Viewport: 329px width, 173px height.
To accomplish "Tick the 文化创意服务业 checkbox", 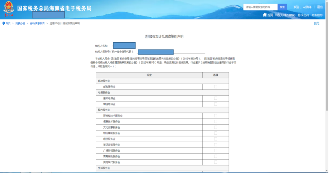I will point(215,127).
